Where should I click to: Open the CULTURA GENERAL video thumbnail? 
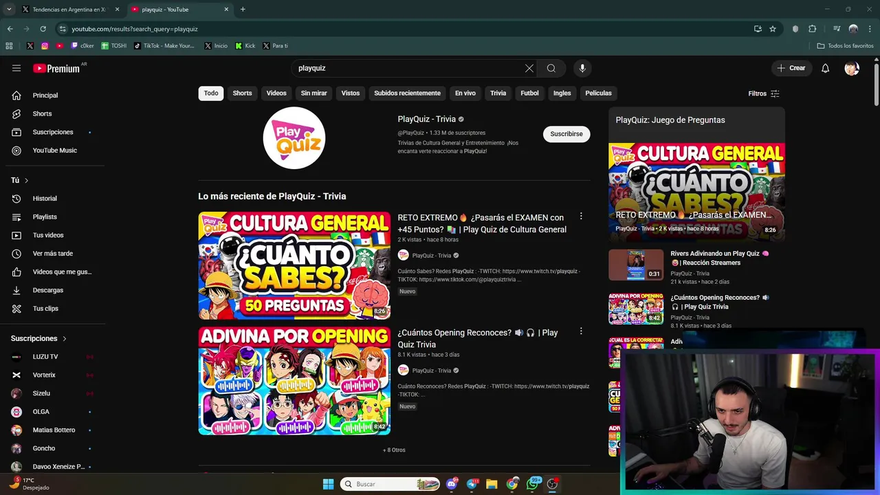click(x=294, y=265)
